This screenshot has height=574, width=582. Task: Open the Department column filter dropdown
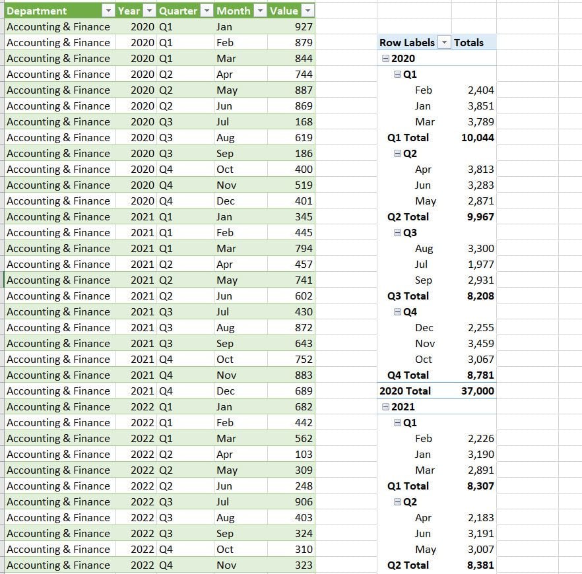pyautogui.click(x=108, y=11)
